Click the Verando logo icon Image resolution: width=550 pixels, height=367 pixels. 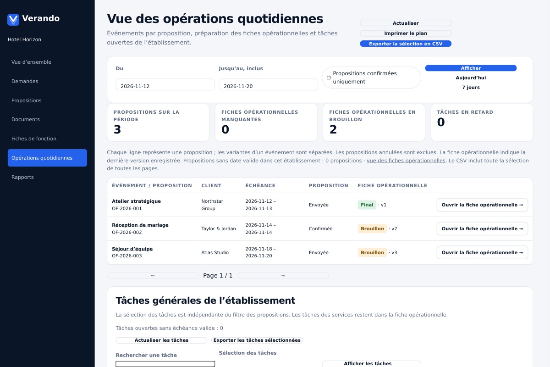point(13,19)
